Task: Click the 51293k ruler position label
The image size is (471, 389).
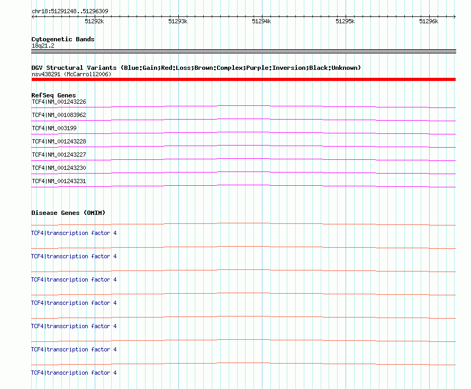Action: tap(178, 21)
